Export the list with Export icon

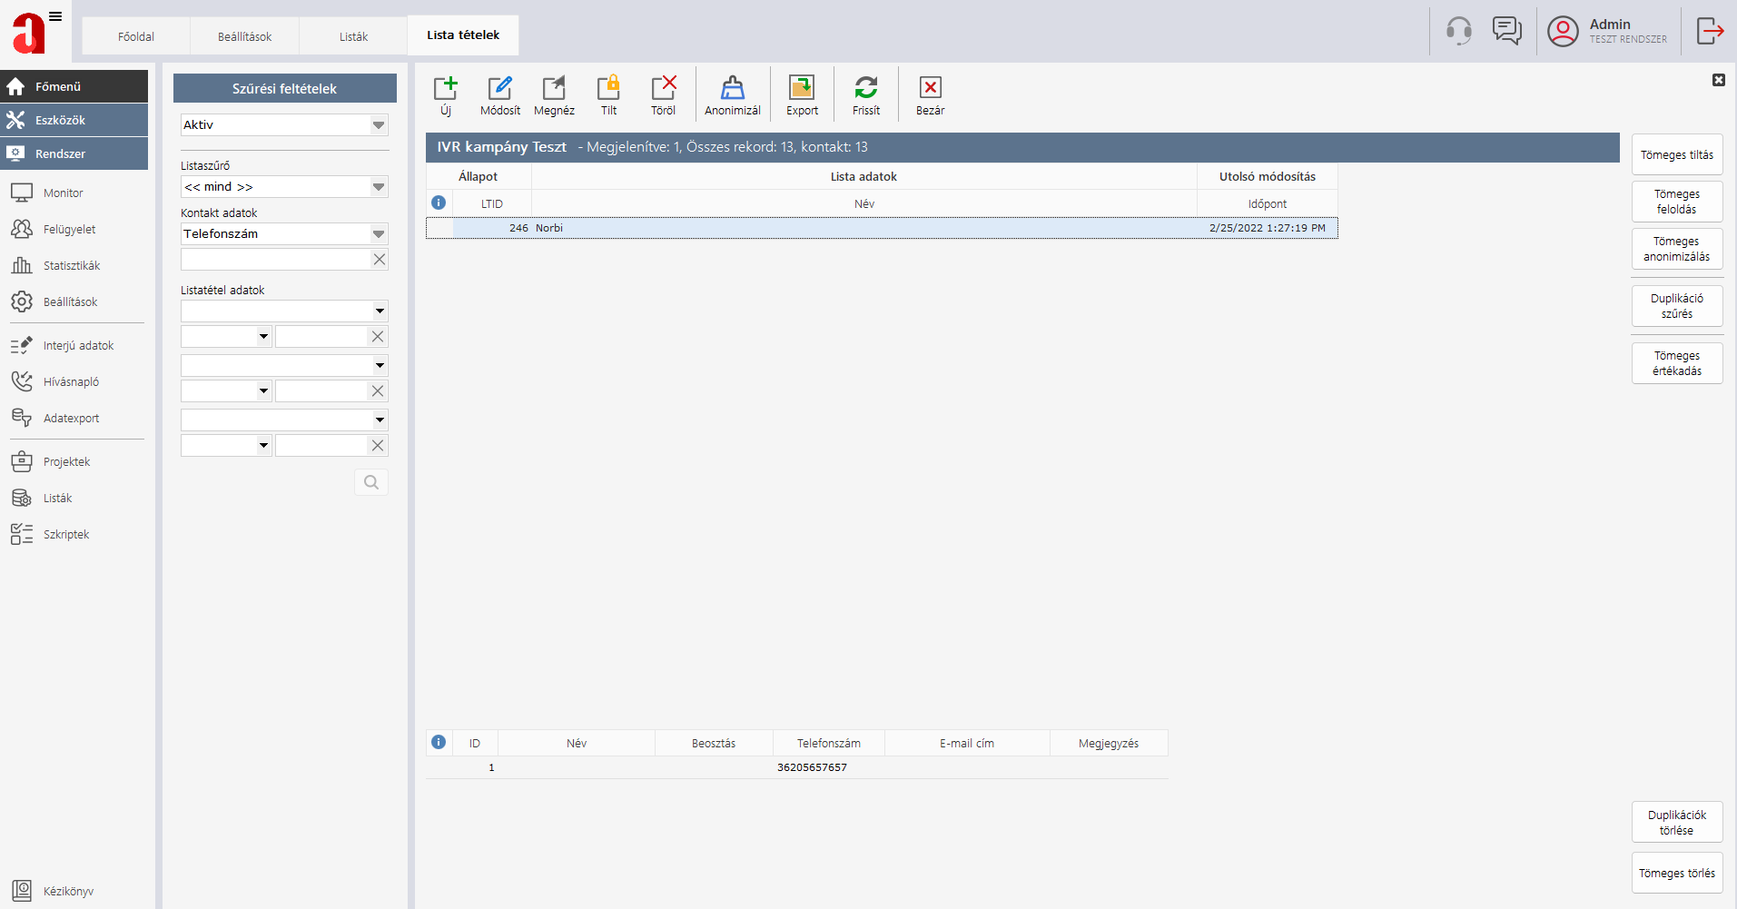pos(802,89)
